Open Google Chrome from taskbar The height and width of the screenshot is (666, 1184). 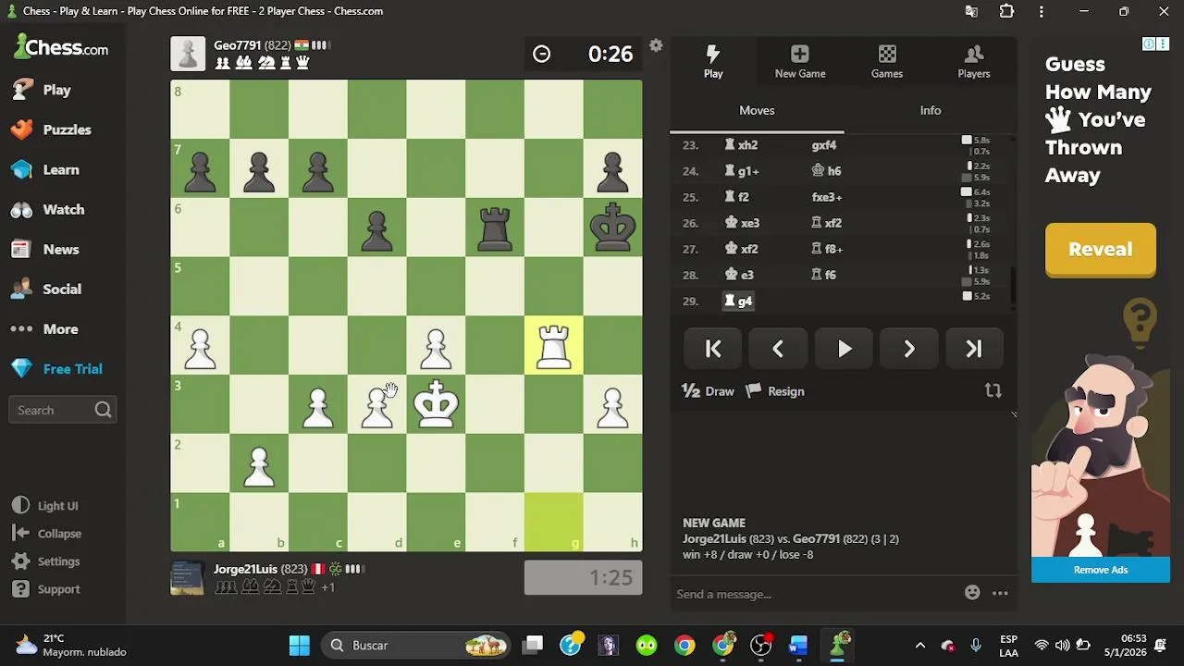[684, 645]
